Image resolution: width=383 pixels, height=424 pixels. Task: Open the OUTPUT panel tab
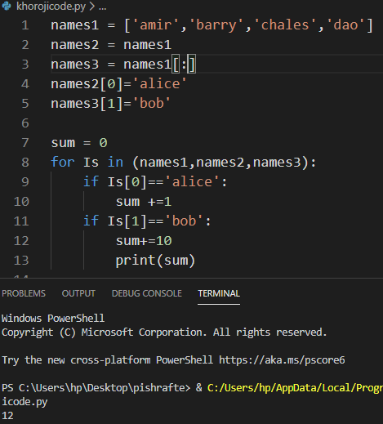click(78, 293)
